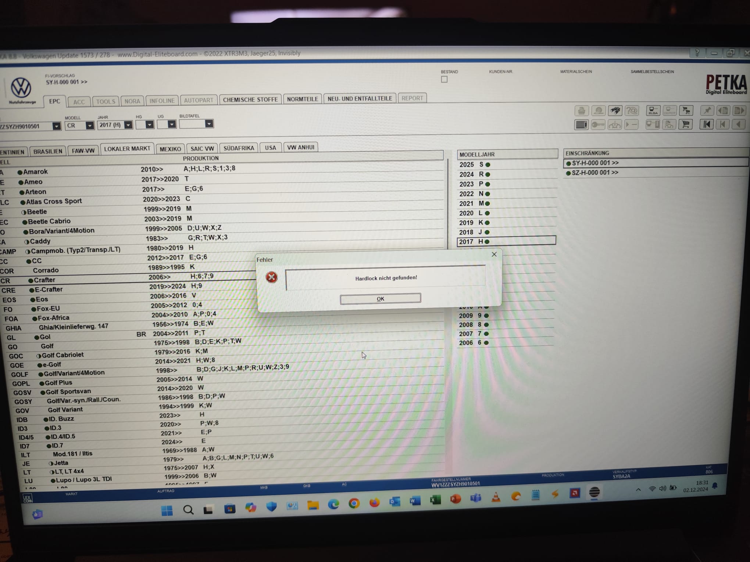Select the USA market tab

click(x=270, y=148)
